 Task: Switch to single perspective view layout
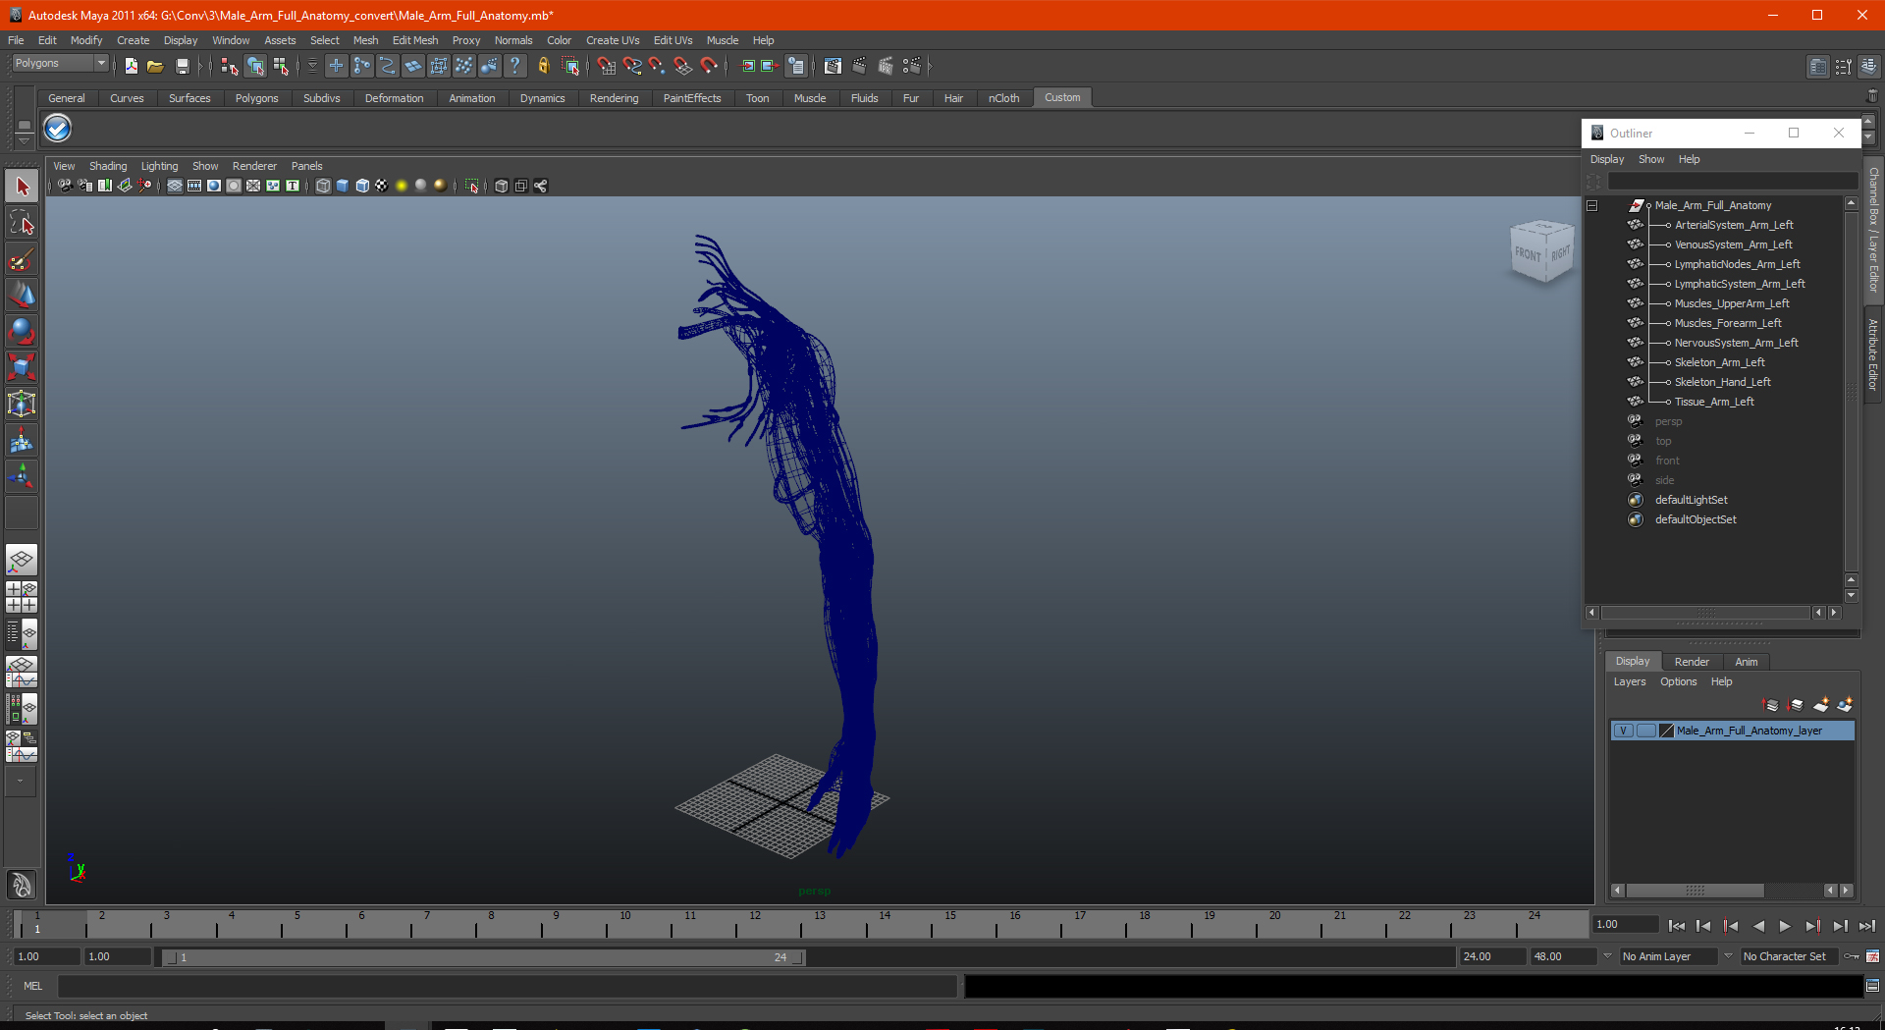point(22,561)
